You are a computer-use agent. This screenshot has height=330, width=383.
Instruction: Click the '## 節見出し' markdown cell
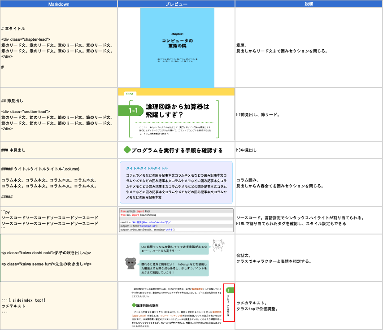[13, 101]
